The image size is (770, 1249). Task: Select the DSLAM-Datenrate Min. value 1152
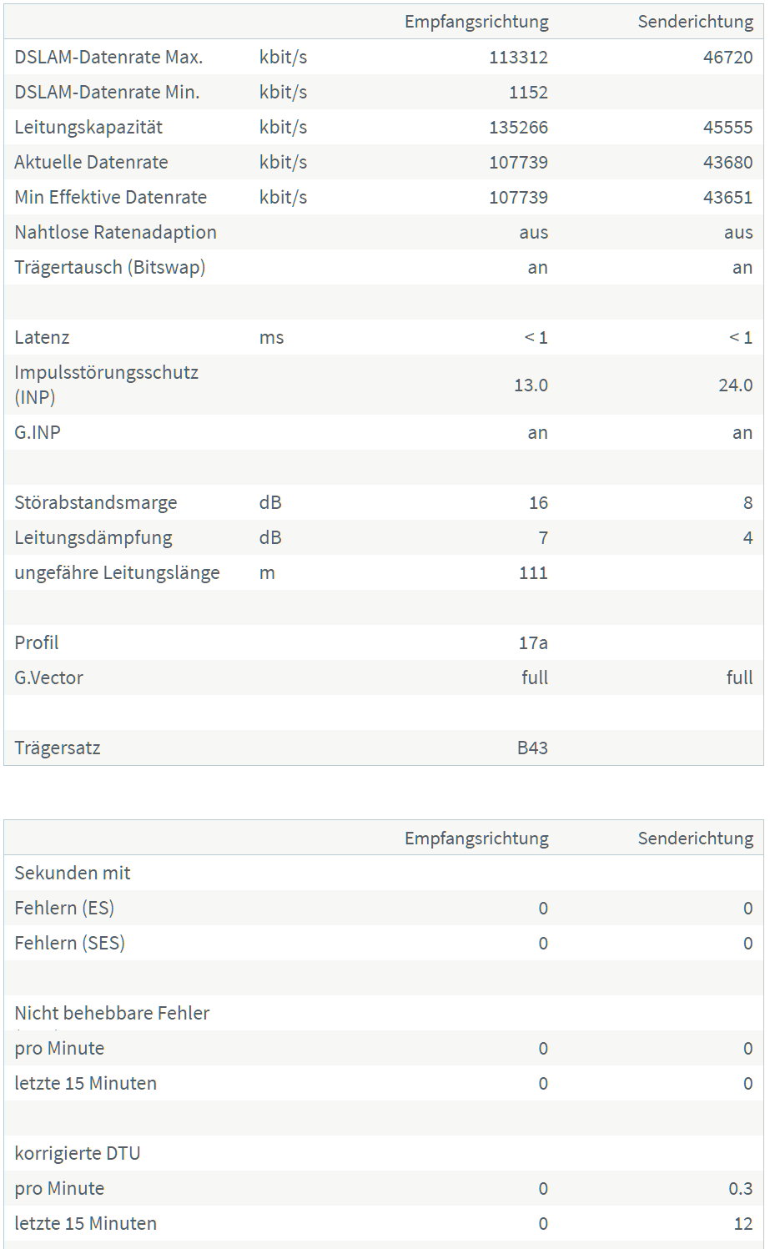click(528, 93)
